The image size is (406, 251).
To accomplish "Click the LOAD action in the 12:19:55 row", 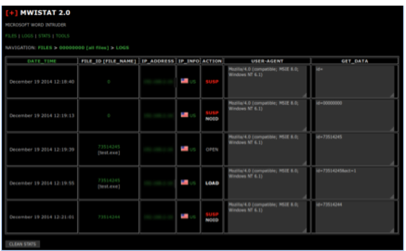I will [212, 183].
